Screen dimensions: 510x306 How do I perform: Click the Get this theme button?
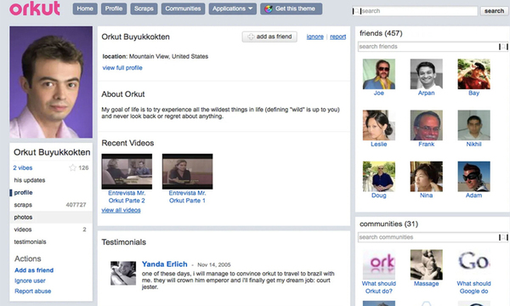point(291,8)
